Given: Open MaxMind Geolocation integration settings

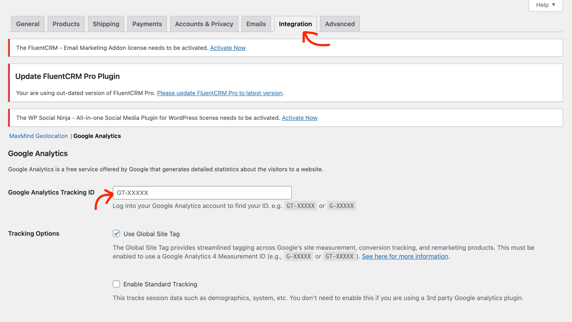Looking at the screenshot, I should point(38,136).
